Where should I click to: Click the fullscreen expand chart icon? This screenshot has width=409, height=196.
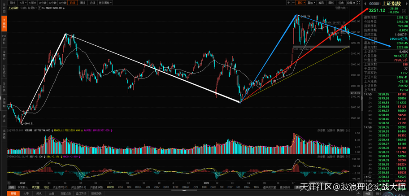pos(358,3)
